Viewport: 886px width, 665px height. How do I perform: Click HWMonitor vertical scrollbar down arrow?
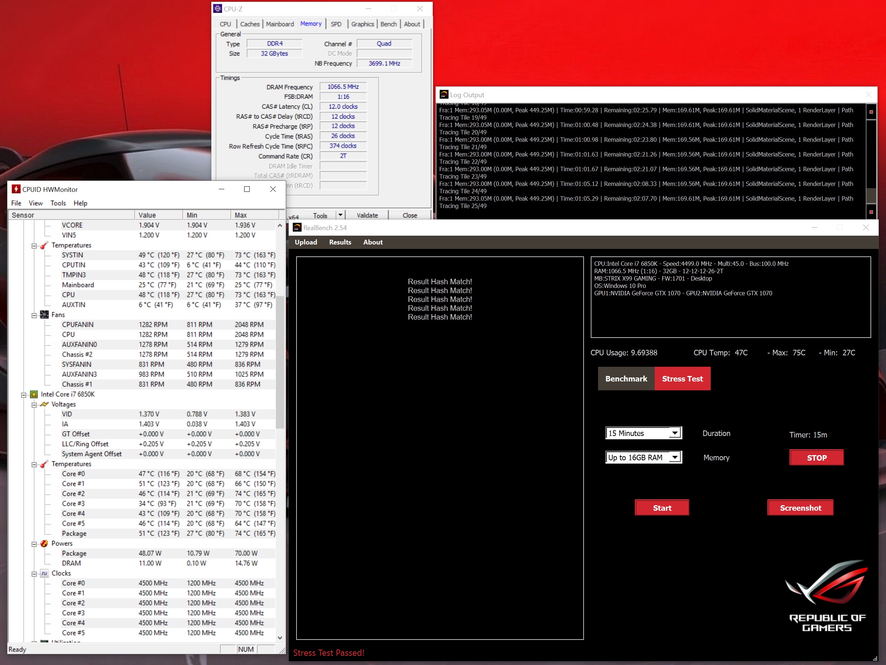coord(279,637)
